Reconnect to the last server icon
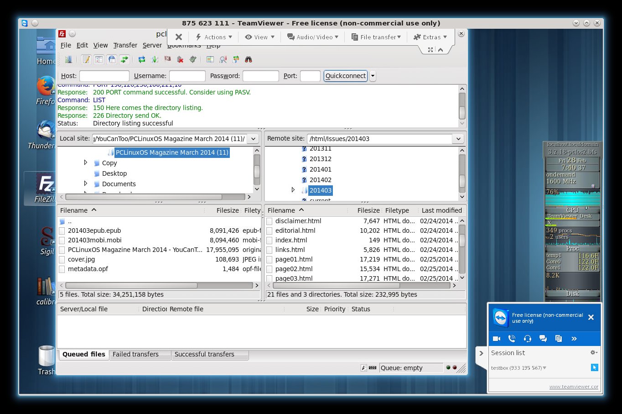This screenshot has width=622, height=414. (193, 59)
